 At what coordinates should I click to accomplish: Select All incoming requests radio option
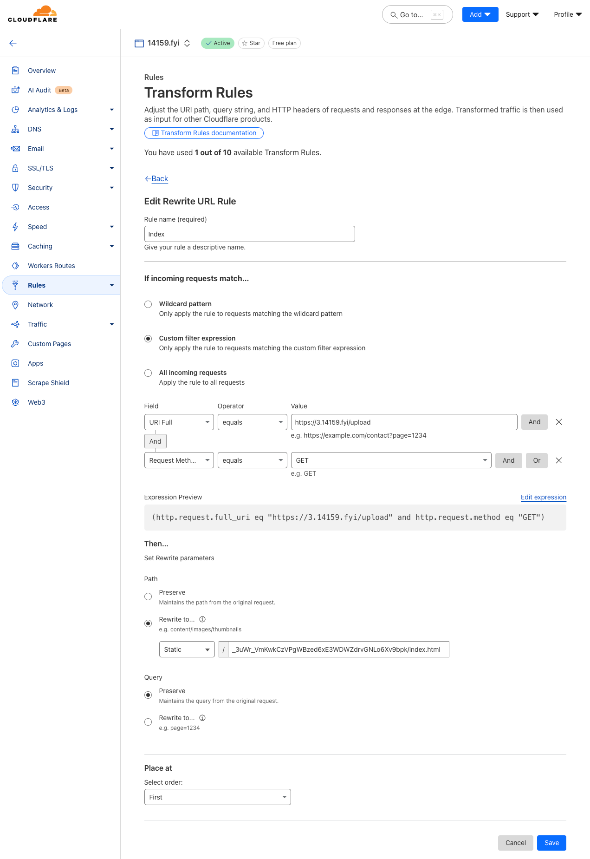click(x=148, y=373)
